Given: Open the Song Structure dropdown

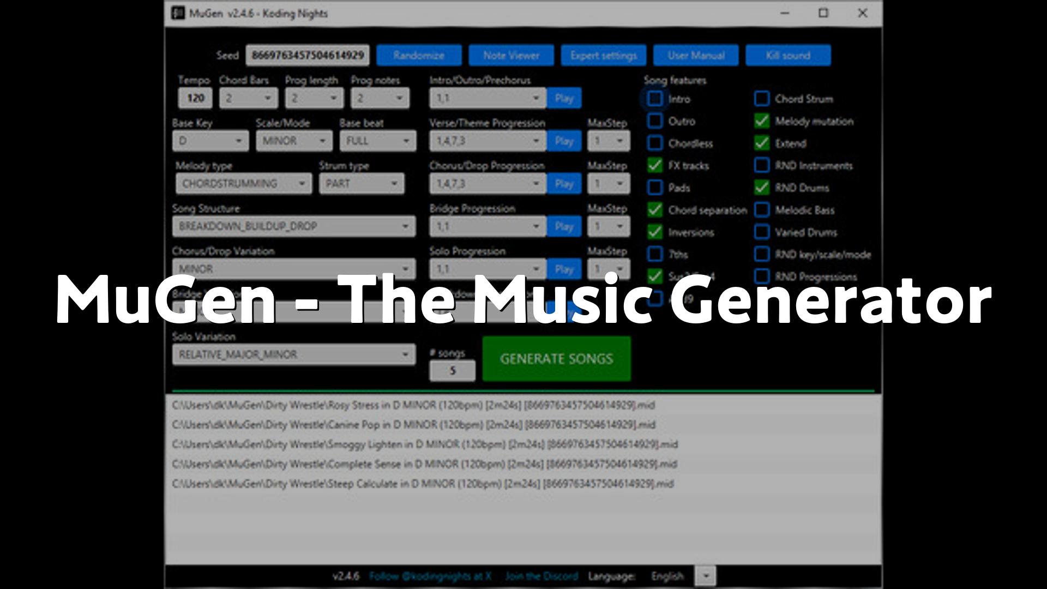Looking at the screenshot, I should coord(294,226).
